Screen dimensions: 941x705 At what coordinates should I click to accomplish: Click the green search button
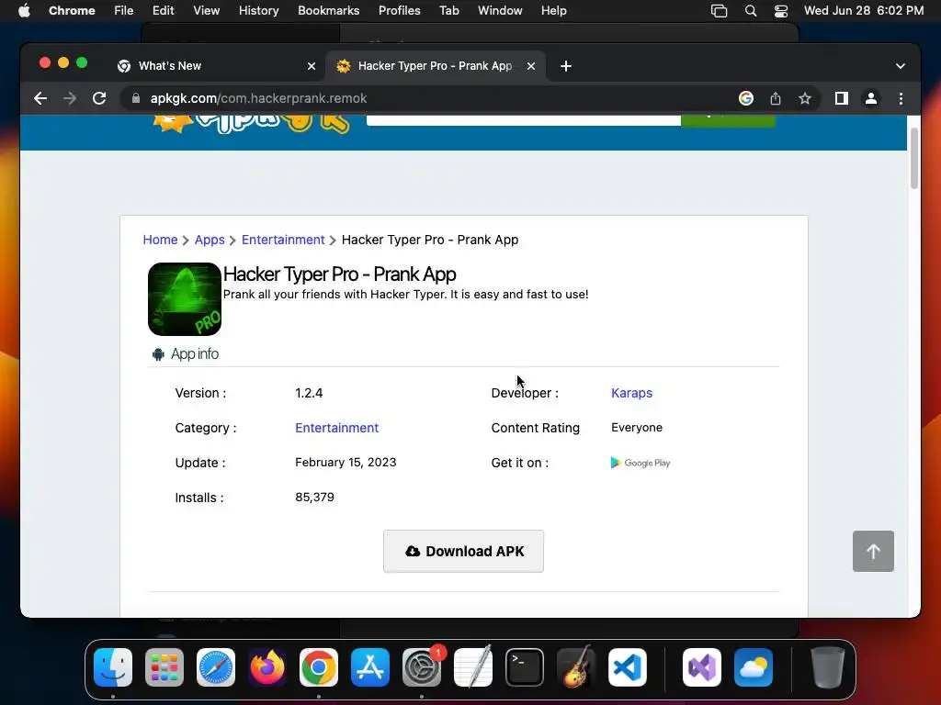click(x=728, y=119)
